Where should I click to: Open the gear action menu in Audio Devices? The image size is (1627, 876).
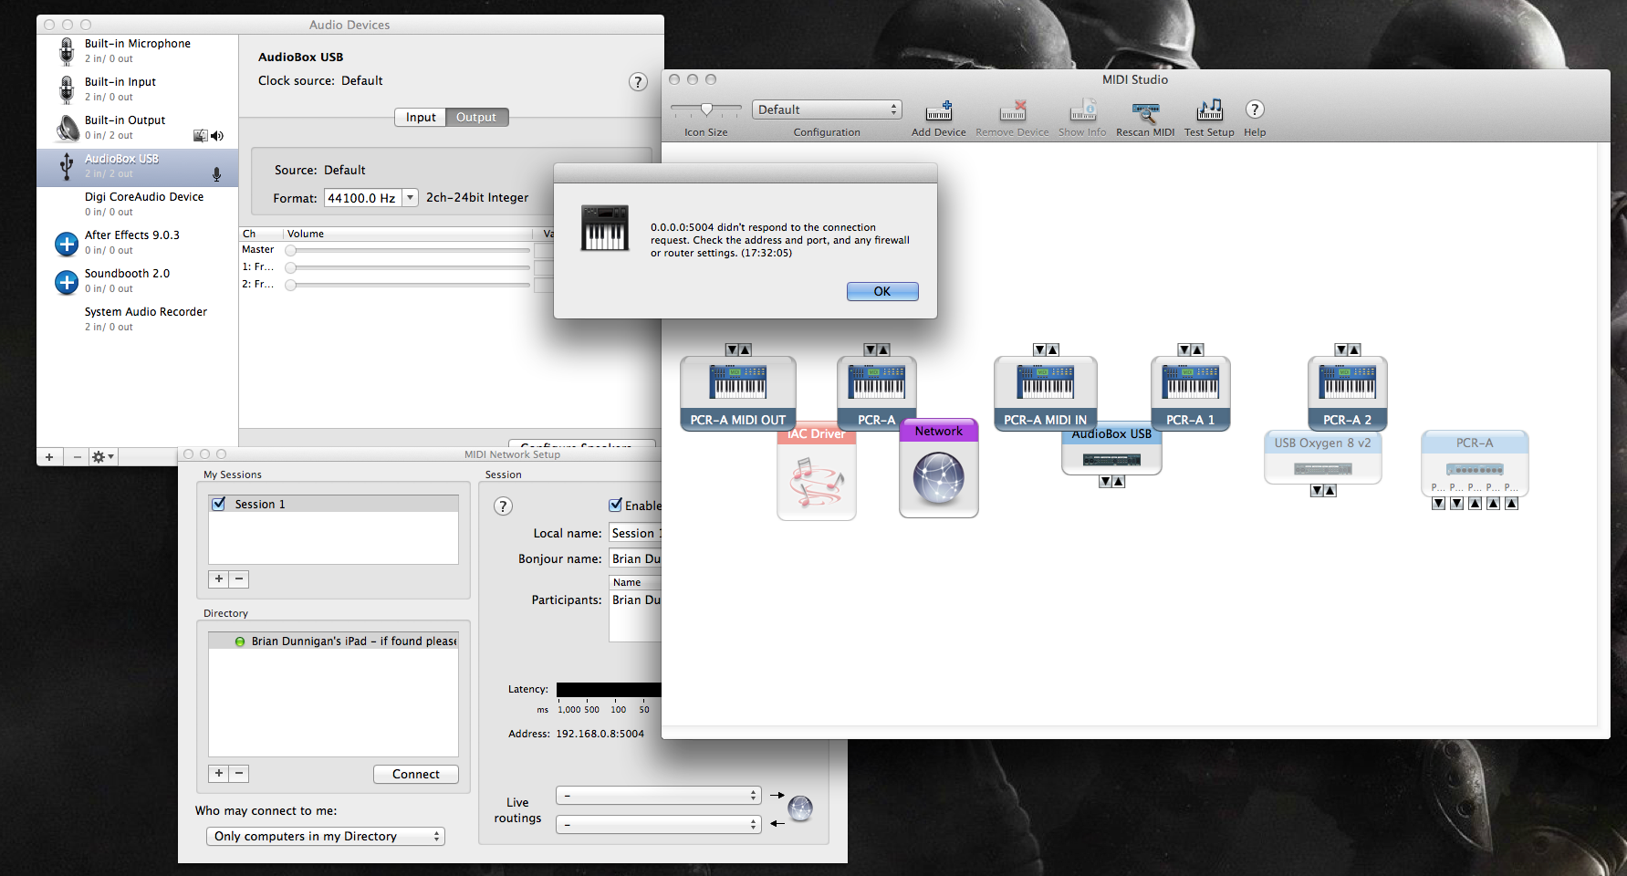pyautogui.click(x=102, y=457)
